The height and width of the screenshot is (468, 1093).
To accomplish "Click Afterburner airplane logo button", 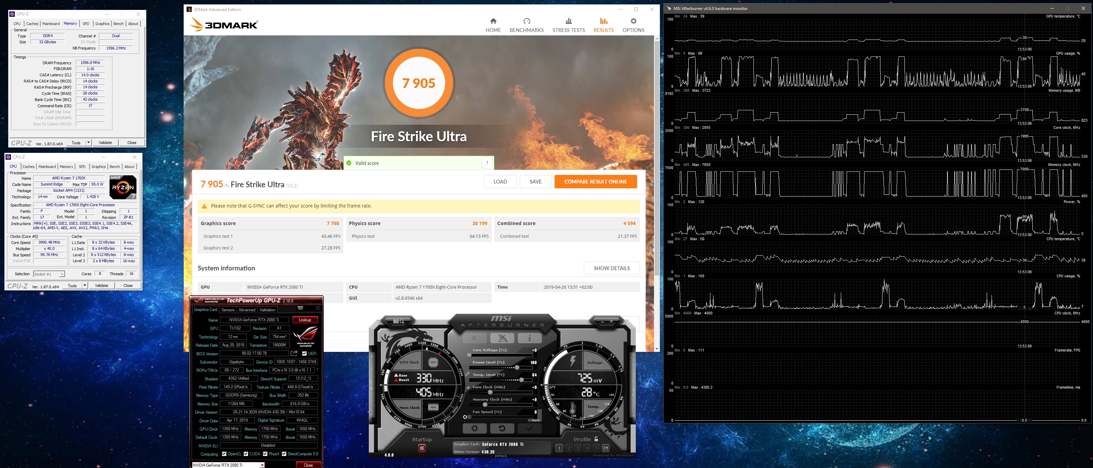I will pyautogui.click(x=502, y=338).
